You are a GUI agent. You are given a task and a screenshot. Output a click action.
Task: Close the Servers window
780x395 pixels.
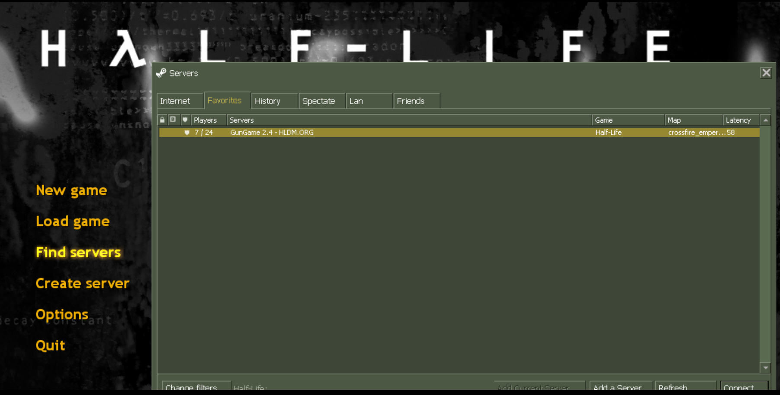tap(766, 73)
